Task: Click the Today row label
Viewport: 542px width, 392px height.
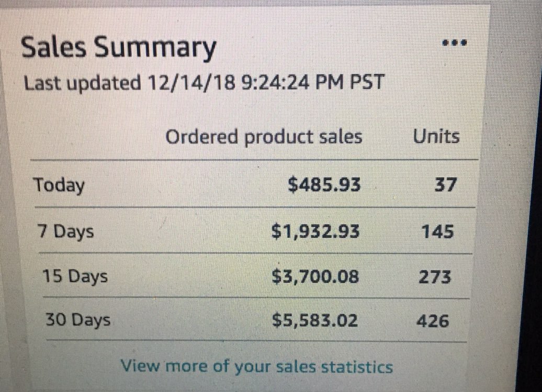Action: 59,184
